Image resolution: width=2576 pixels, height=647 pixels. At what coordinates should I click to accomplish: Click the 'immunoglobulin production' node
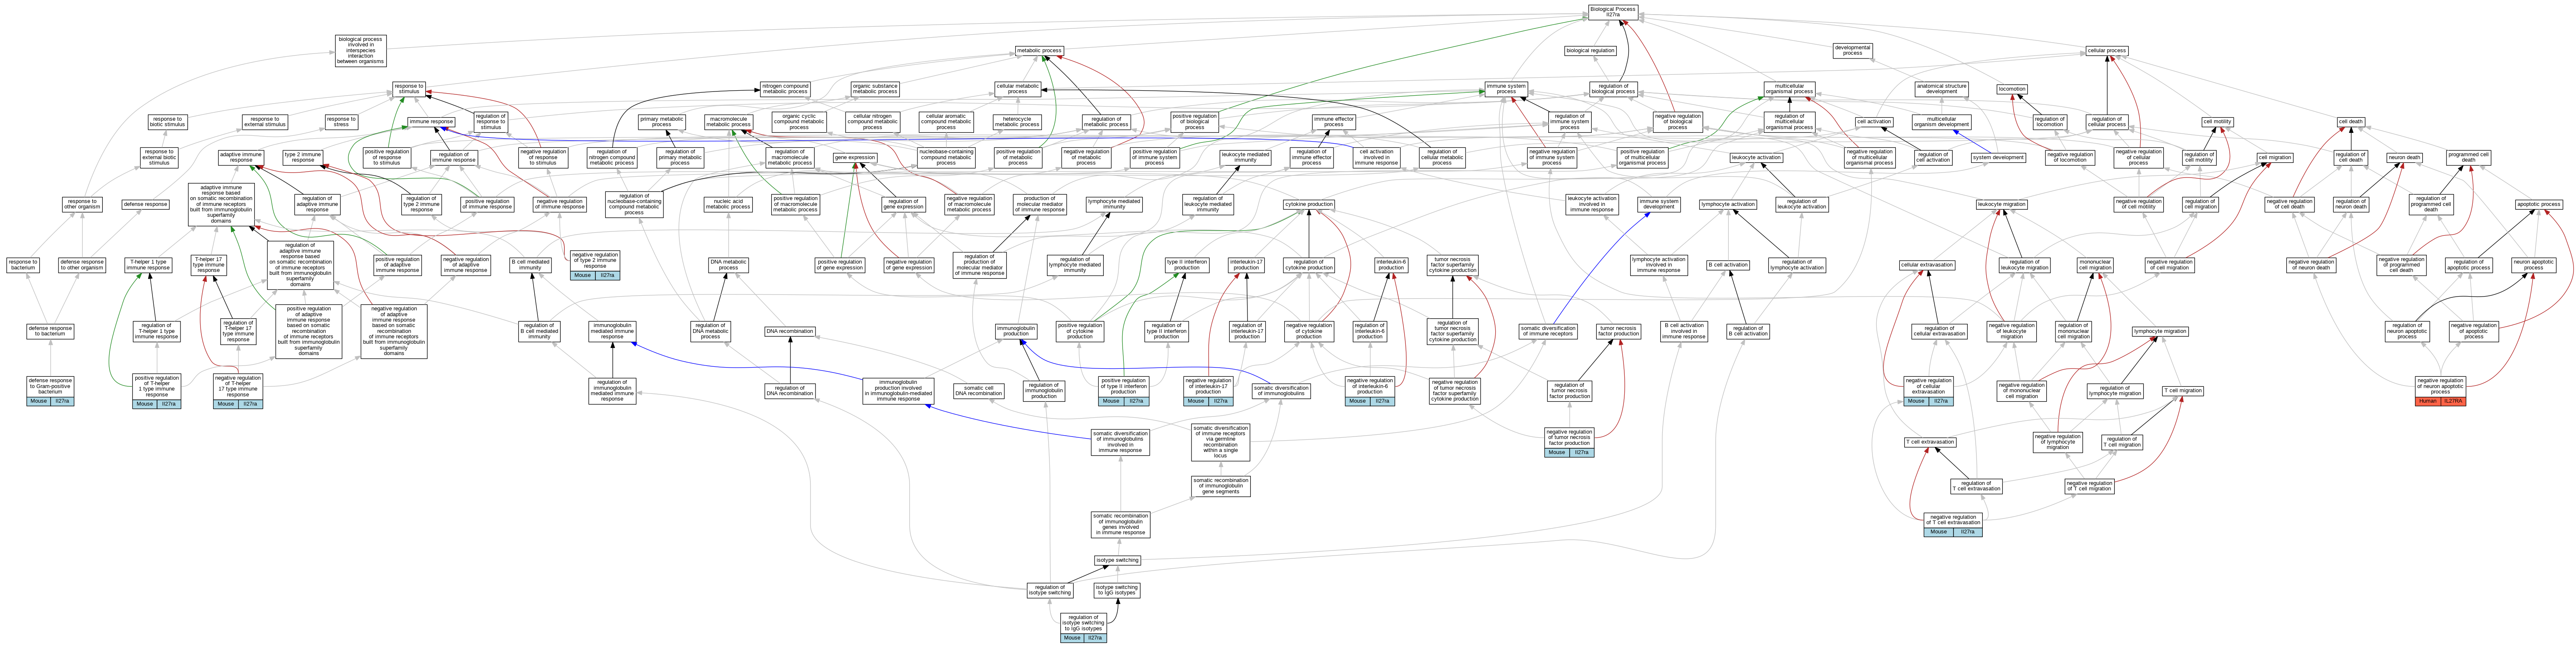[1016, 331]
